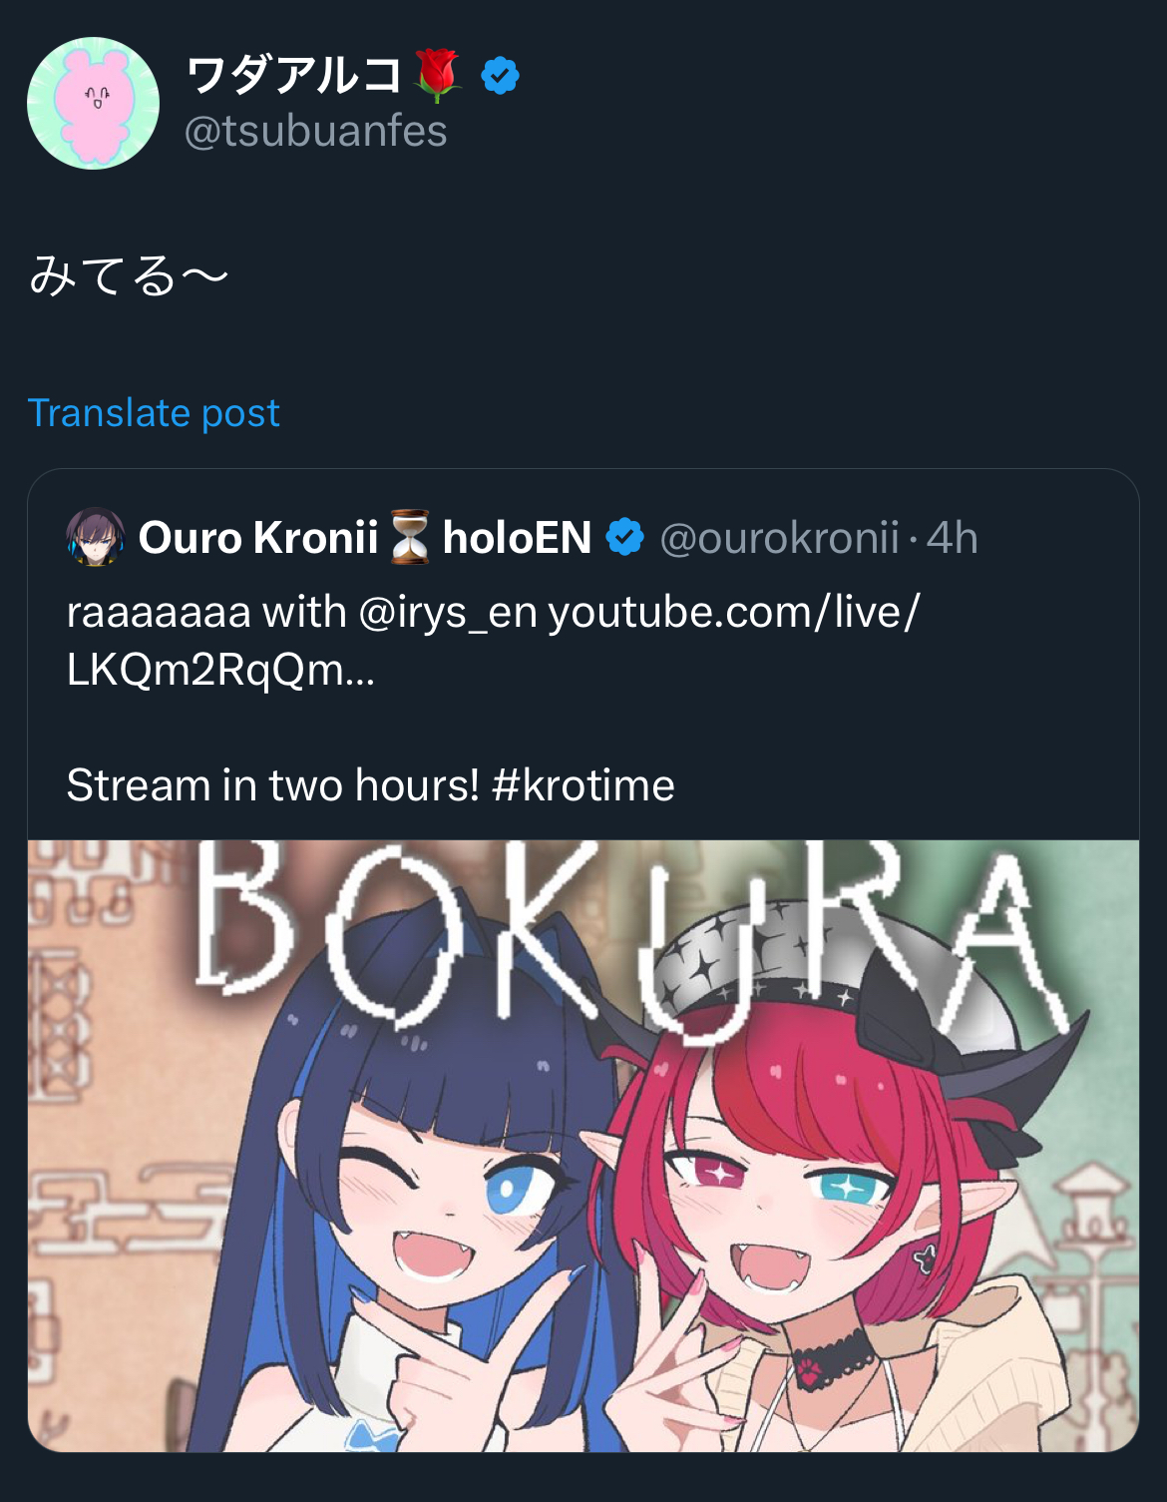The width and height of the screenshot is (1167, 1502).
Task: Click the blue verified badge beside ワダアルコ
Action: pos(500,76)
